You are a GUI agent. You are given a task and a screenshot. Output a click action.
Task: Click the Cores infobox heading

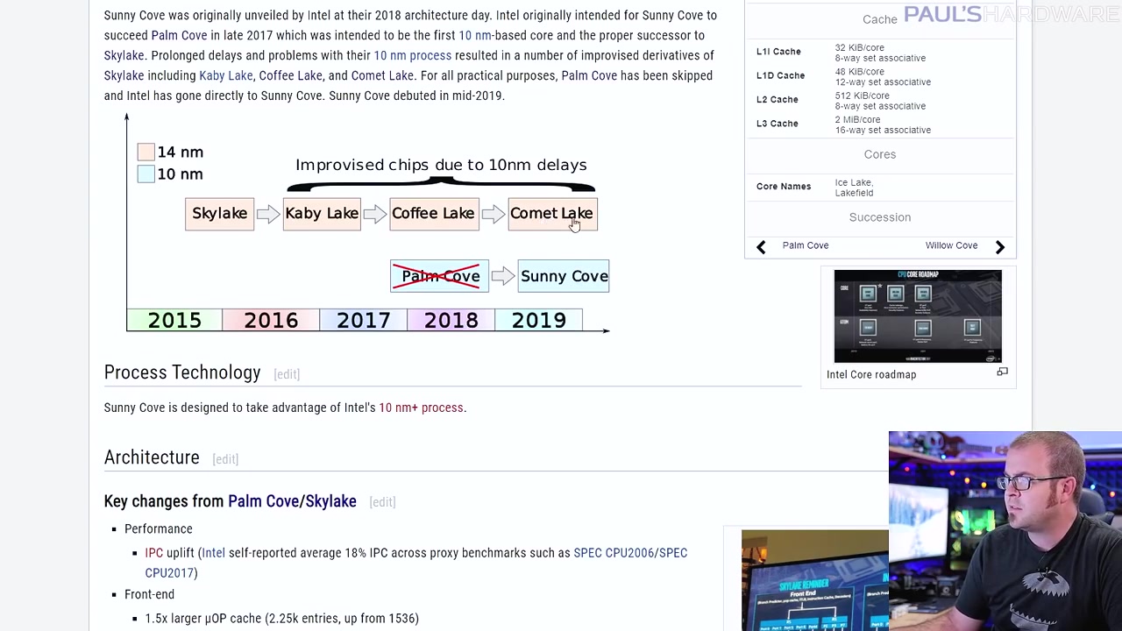[x=880, y=154]
